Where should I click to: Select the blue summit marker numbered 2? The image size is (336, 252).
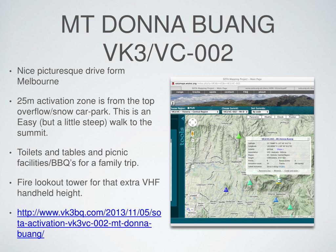click(276, 200)
